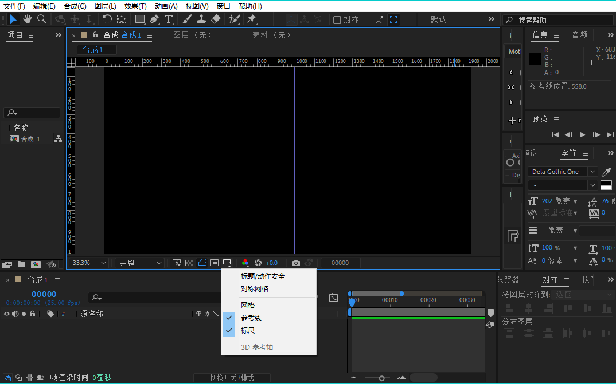Viewport: 616px width, 384px height.
Task: Select the Hand tool
Action: 27,19
